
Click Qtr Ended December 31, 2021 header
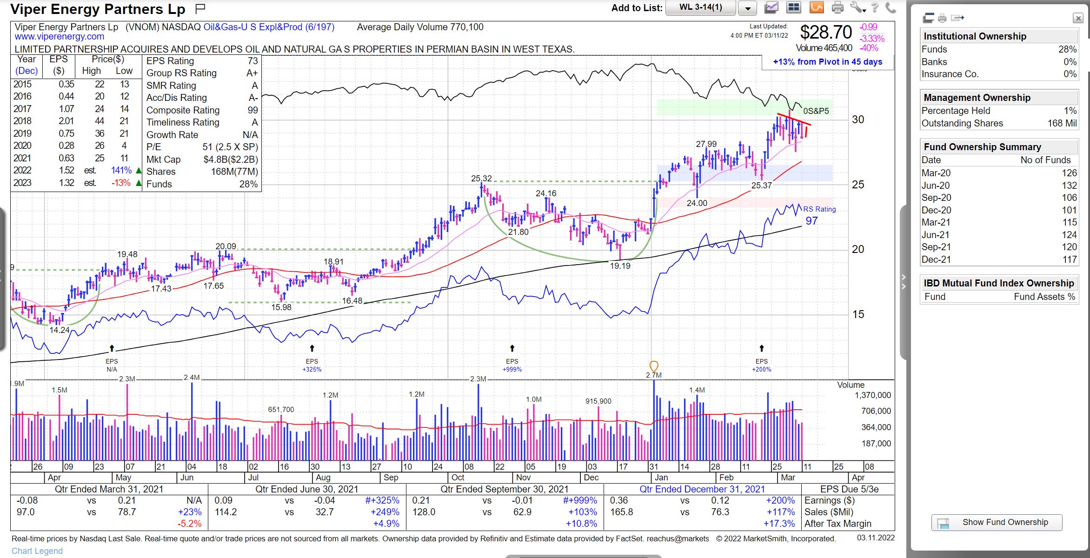click(x=702, y=489)
